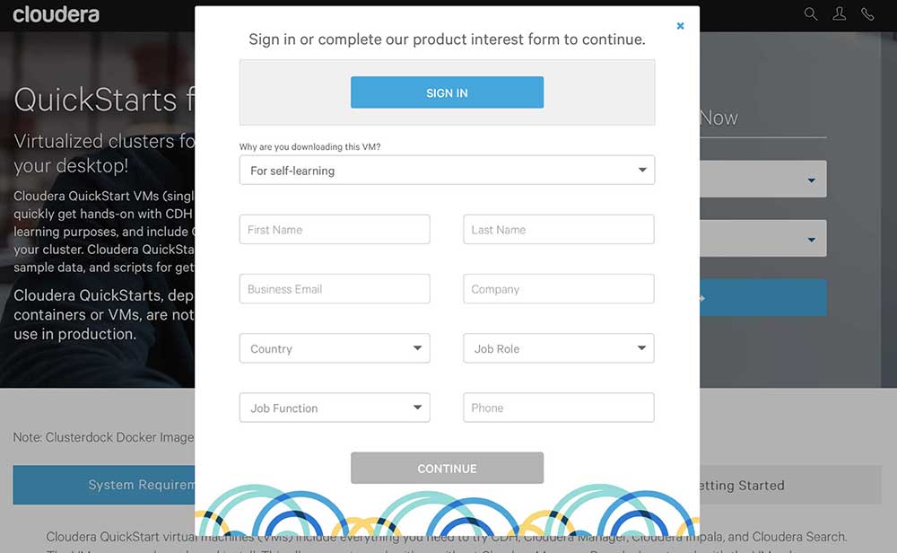Click the Business Email field
This screenshot has height=553, width=897.
click(x=335, y=288)
